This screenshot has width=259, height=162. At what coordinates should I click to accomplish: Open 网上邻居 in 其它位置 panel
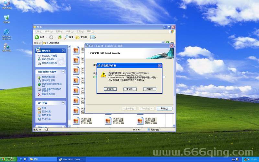click(46, 119)
